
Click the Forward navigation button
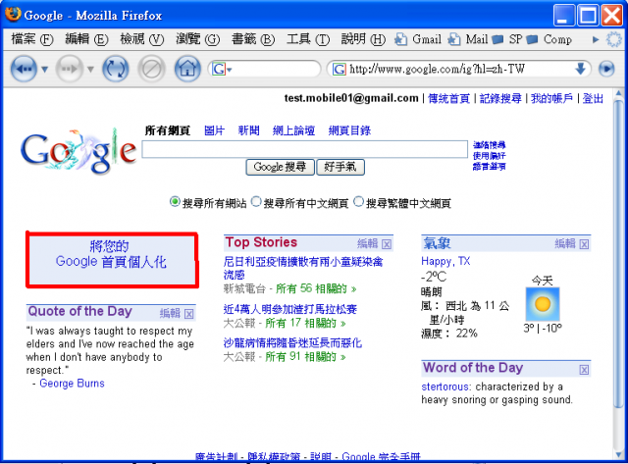(x=70, y=69)
